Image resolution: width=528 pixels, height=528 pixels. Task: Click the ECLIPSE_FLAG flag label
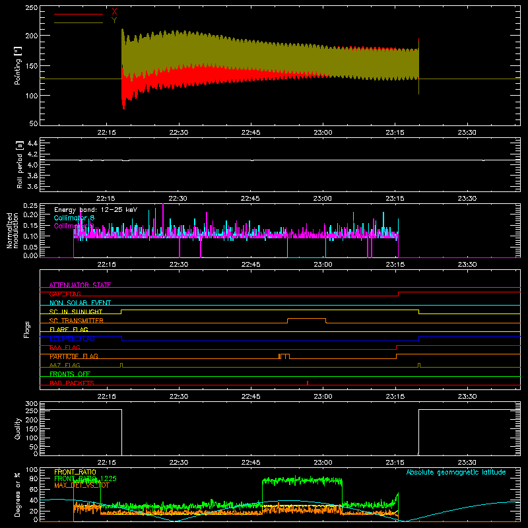(72, 339)
